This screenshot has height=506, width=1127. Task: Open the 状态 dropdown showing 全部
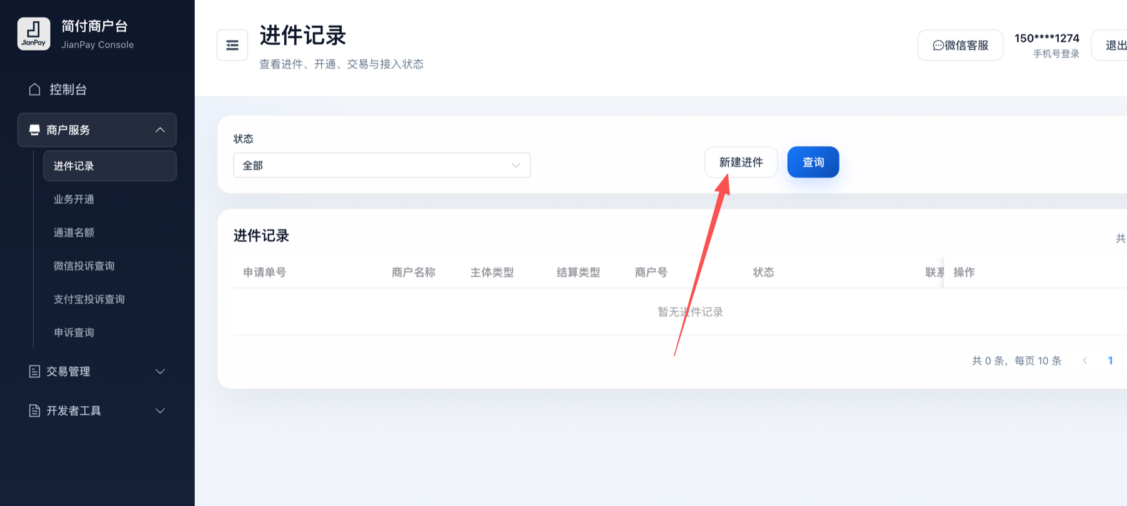pyautogui.click(x=382, y=165)
